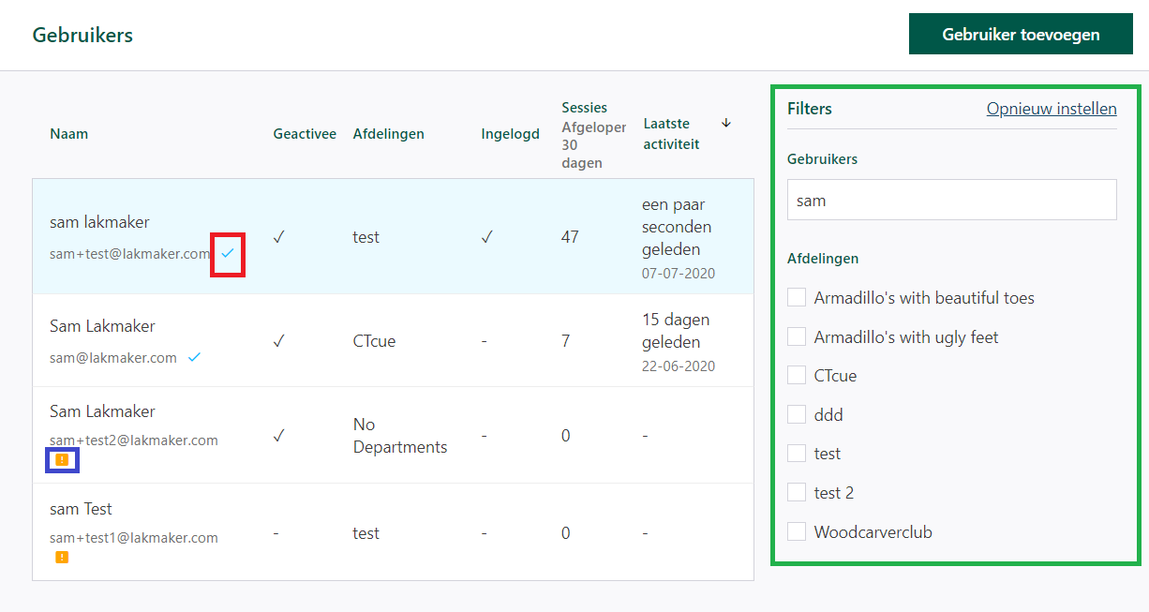Click orange warning icon under sam+test2@lakmaker.com

pyautogui.click(x=62, y=459)
